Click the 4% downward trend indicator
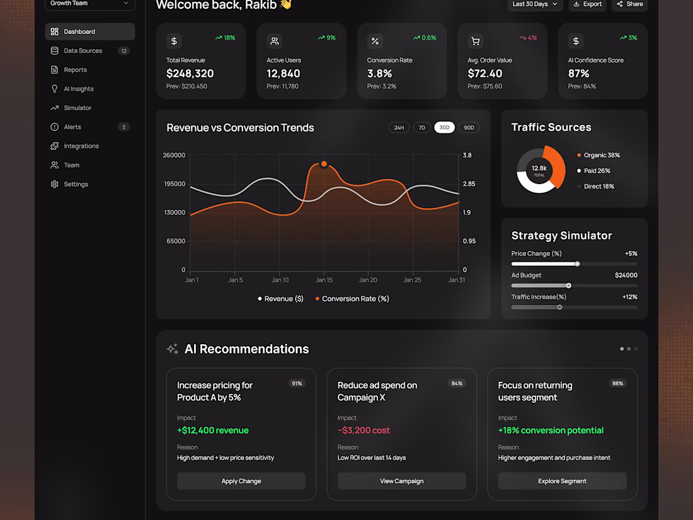 (x=528, y=38)
